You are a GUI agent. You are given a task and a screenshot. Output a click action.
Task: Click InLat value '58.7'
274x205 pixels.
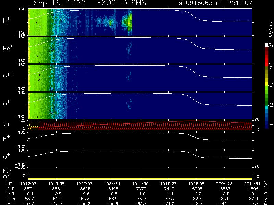(29, 199)
